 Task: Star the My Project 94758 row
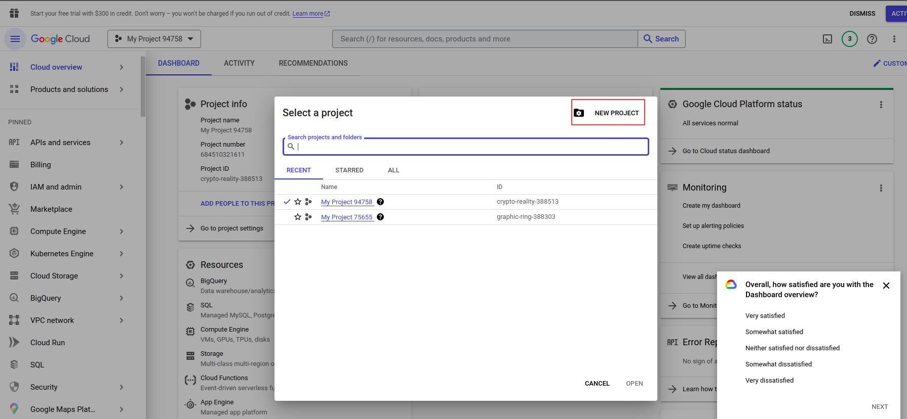[298, 202]
